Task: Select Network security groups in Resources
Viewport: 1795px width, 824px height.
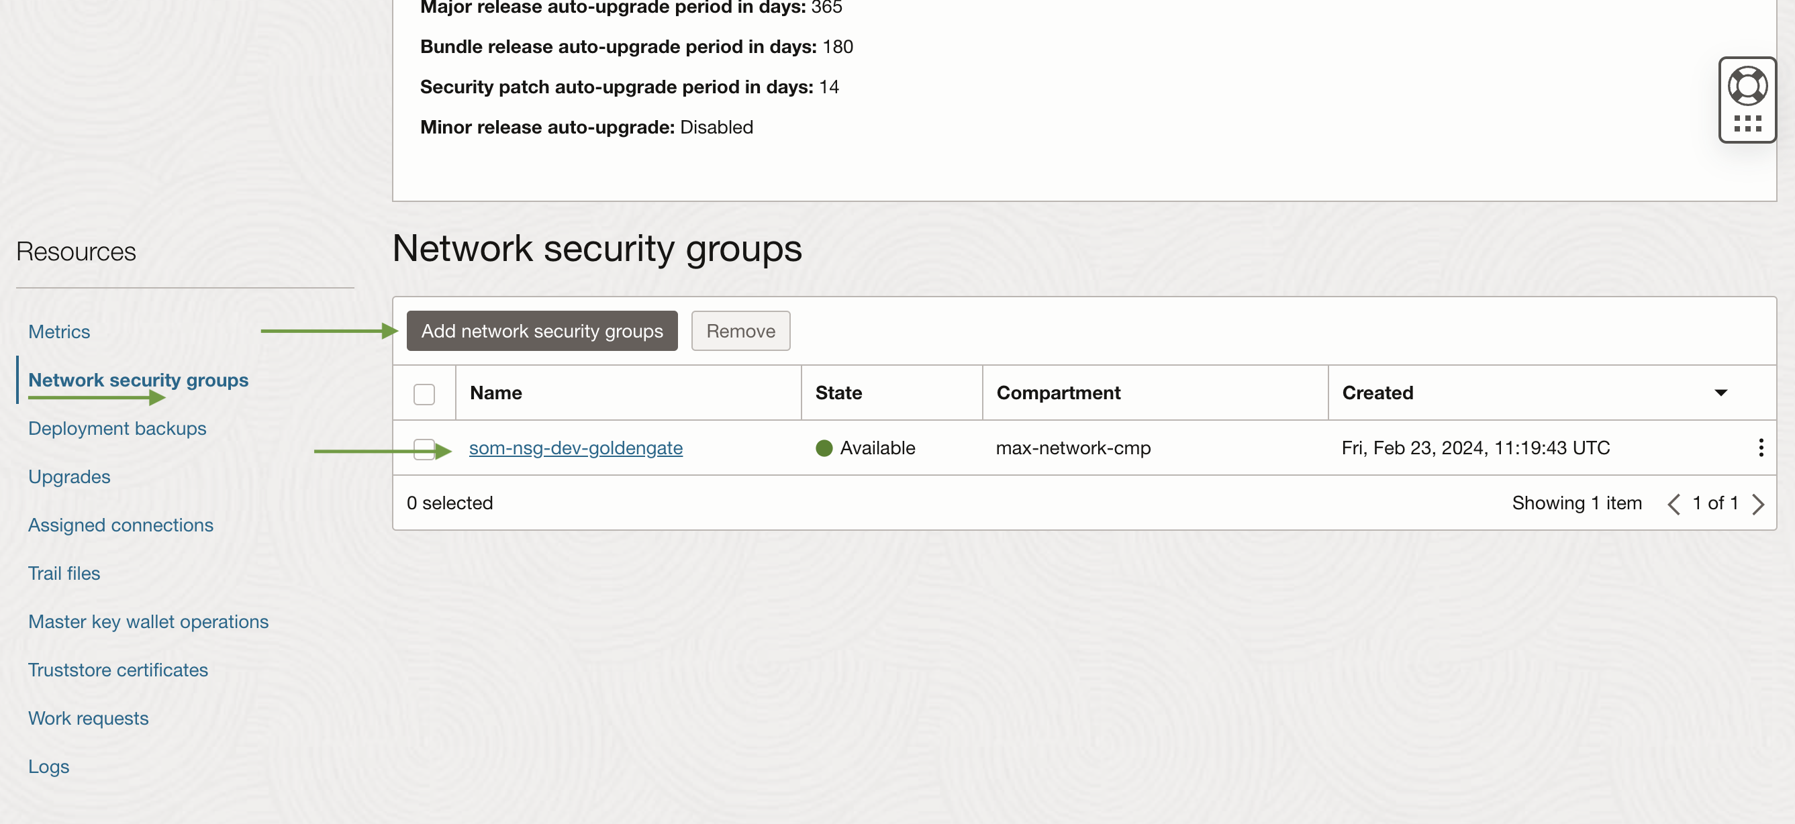Action: pos(138,380)
